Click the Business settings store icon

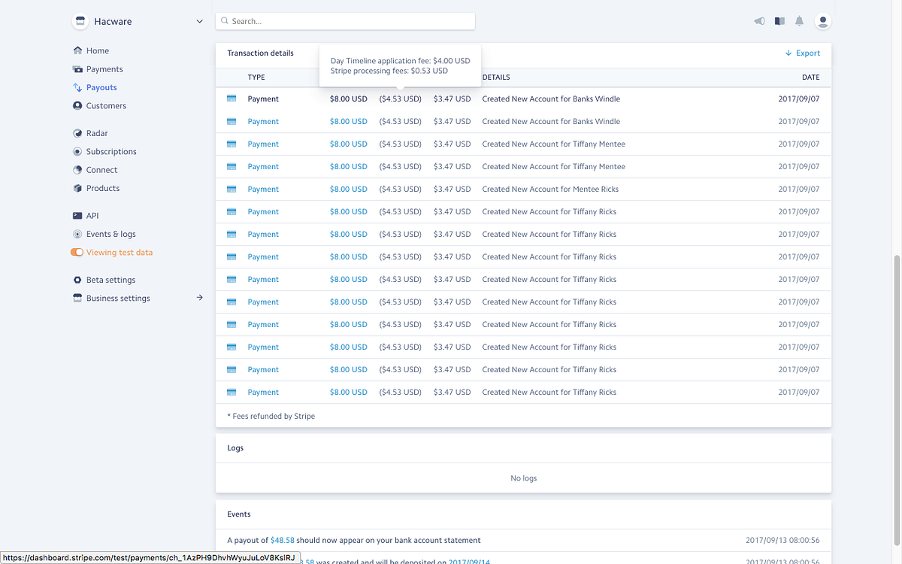[77, 299]
